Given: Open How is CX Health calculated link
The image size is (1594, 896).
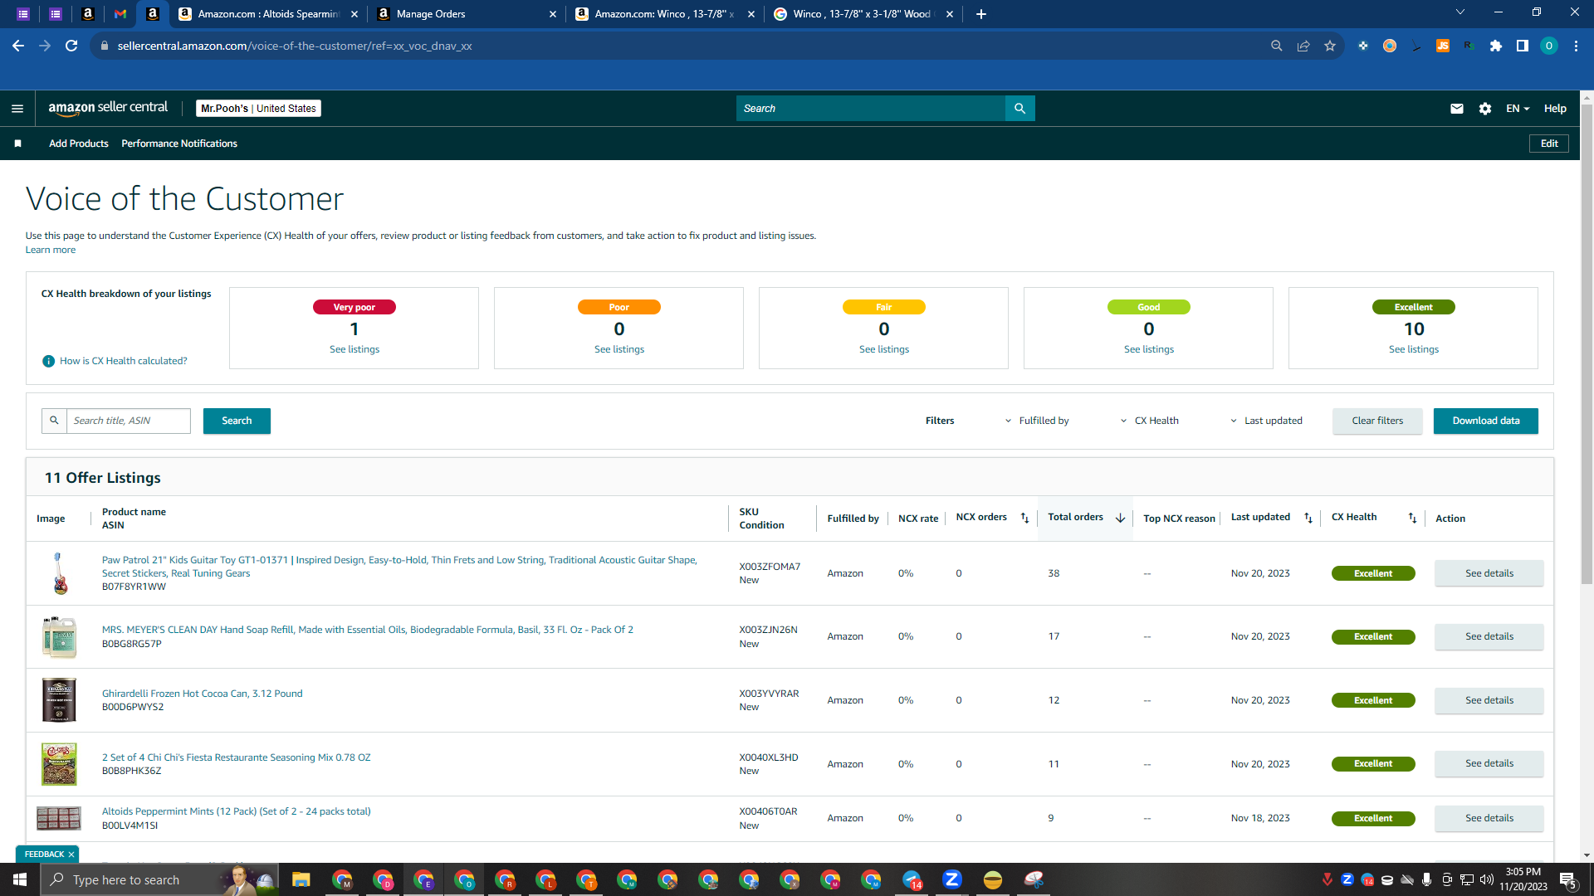Looking at the screenshot, I should pos(124,361).
